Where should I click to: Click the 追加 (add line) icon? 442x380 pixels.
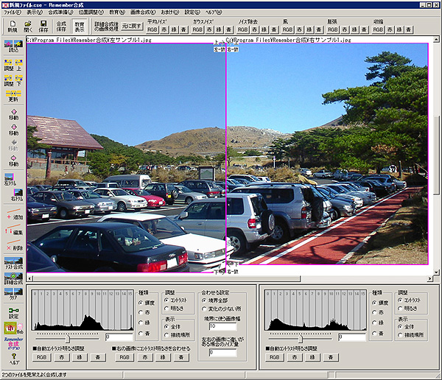14,214
